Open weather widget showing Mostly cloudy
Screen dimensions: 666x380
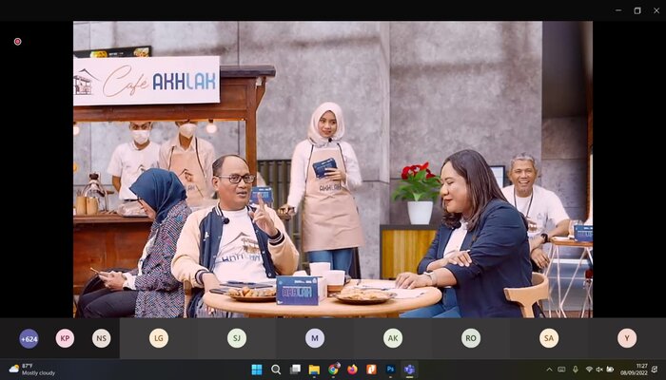click(x=32, y=370)
